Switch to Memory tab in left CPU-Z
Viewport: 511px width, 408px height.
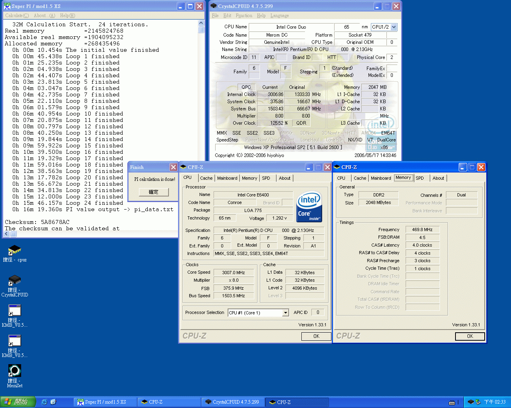[250, 178]
